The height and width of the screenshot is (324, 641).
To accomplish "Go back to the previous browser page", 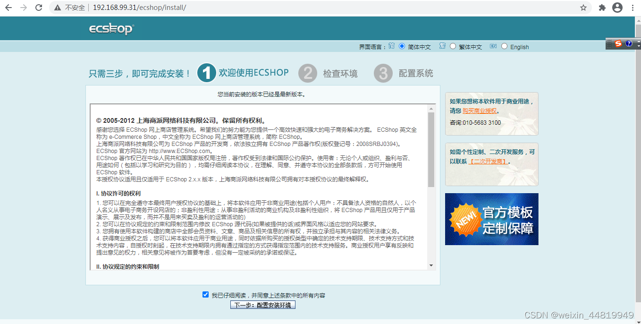I will click(8, 8).
